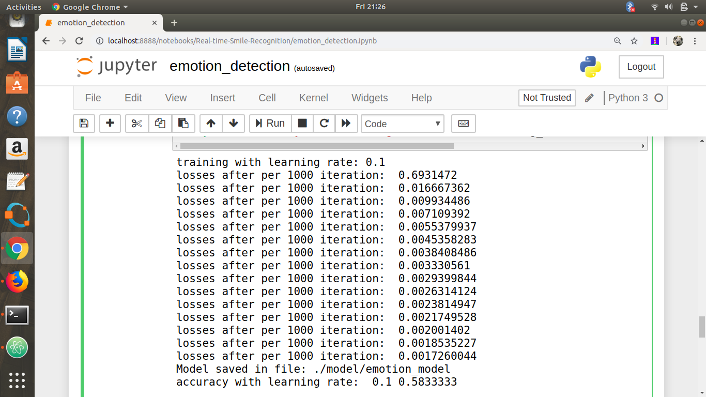Viewport: 706px width, 397px height.
Task: Click the Run button
Action: pyautogui.click(x=270, y=124)
